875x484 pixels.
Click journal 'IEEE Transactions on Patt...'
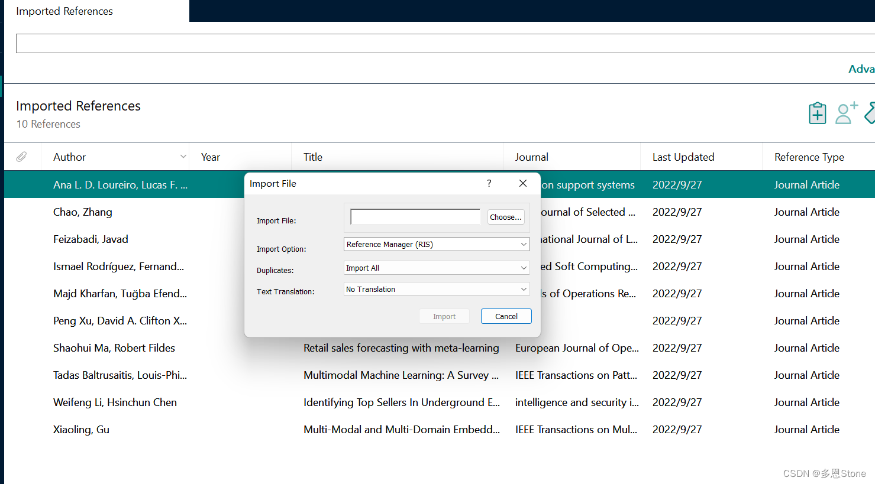pos(576,375)
